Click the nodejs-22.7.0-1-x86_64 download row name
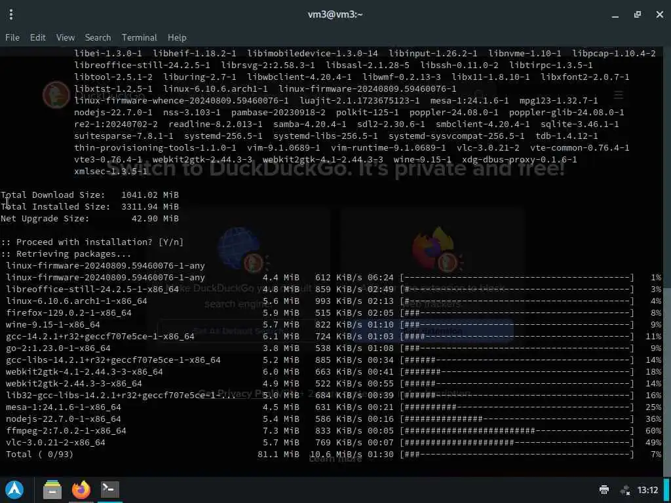This screenshot has height=503, width=671. tap(64, 419)
